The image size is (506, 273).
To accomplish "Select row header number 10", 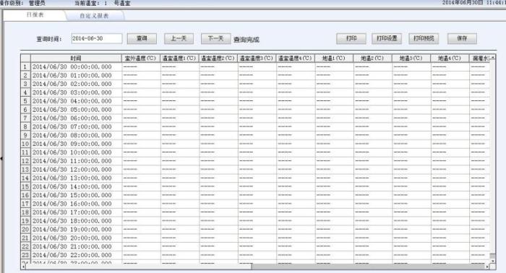I will point(25,144).
